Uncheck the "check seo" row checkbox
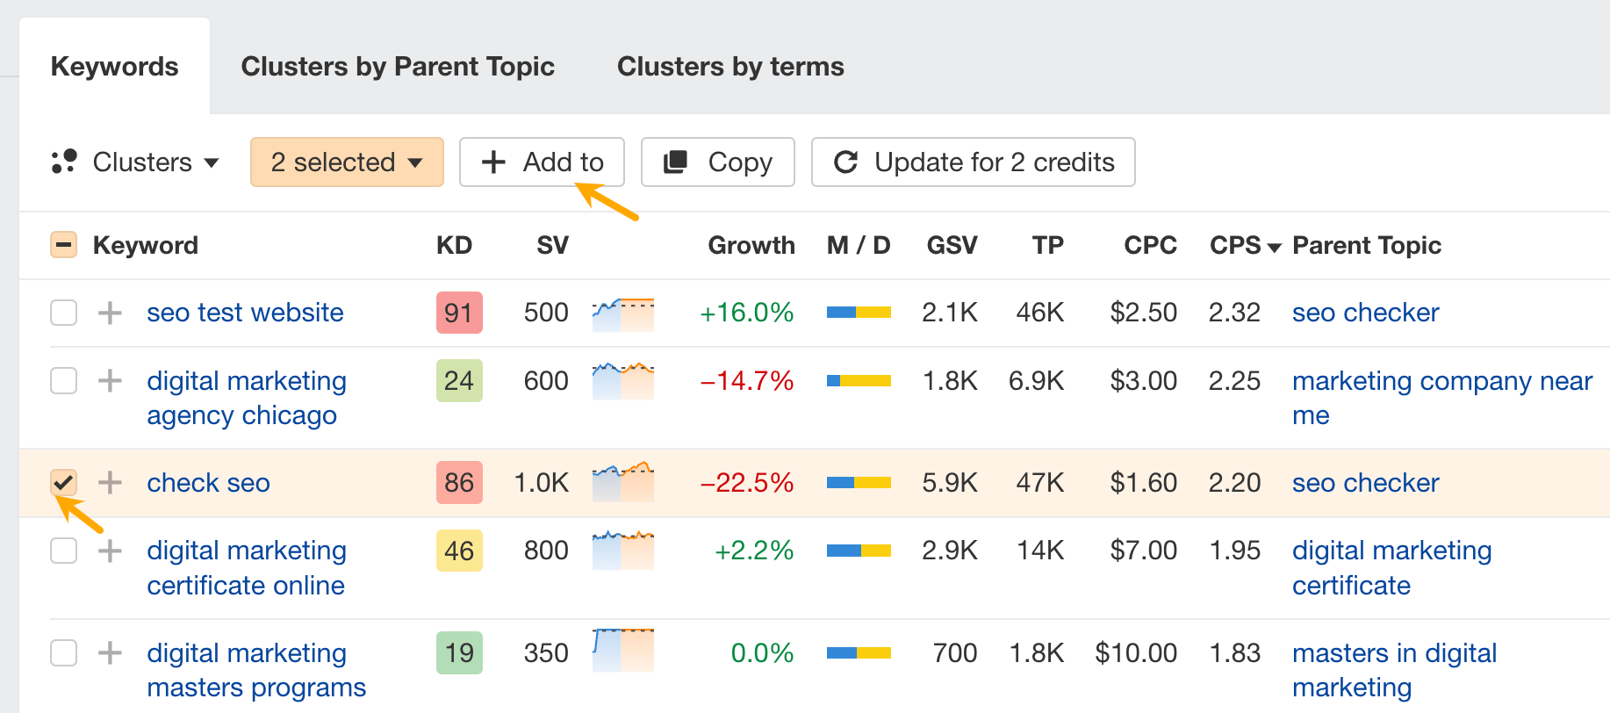This screenshot has height=713, width=1610. tap(63, 482)
